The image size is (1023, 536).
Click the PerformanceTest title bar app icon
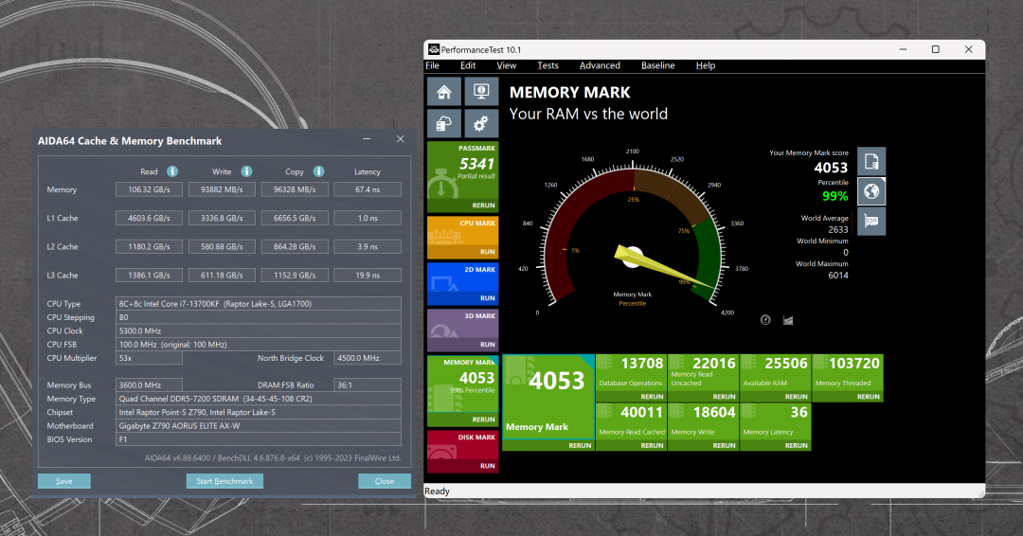(433, 49)
